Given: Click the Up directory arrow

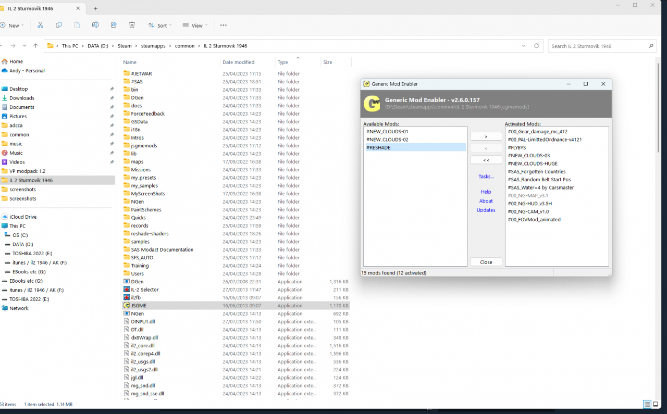Looking at the screenshot, I should pos(35,46).
